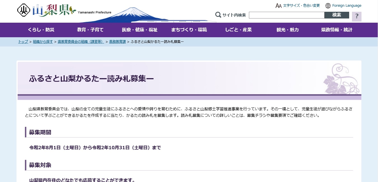Click the 検索 search button

tap(337, 15)
